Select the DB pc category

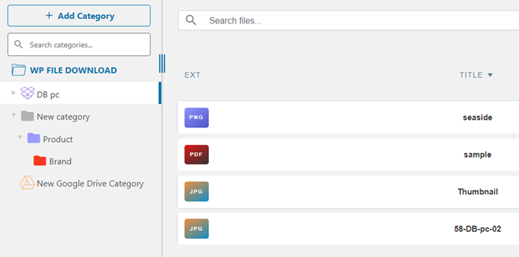pos(48,95)
